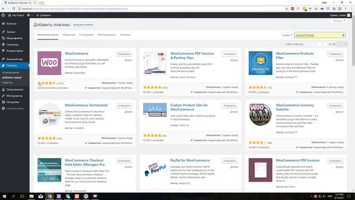The width and height of the screenshot is (355, 200).
Task: Click the eye extension icon in browser toolbar
Action: coord(322,9)
